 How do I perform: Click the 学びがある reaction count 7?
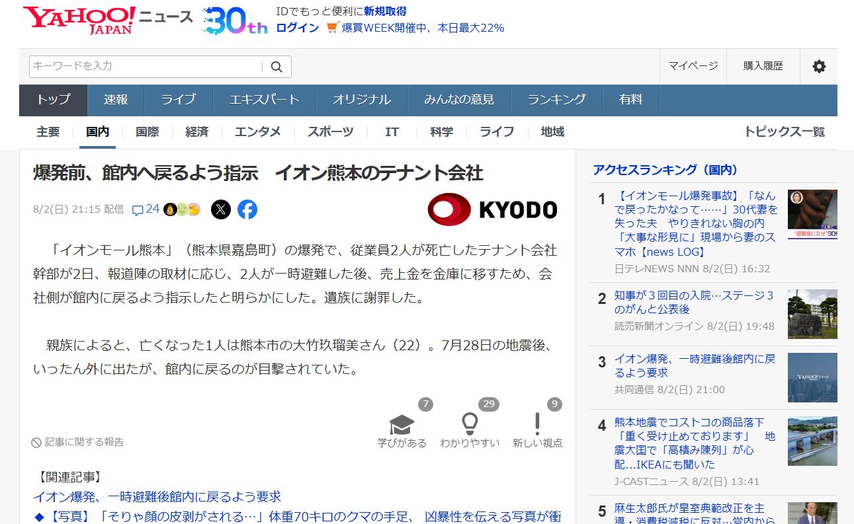point(425,404)
